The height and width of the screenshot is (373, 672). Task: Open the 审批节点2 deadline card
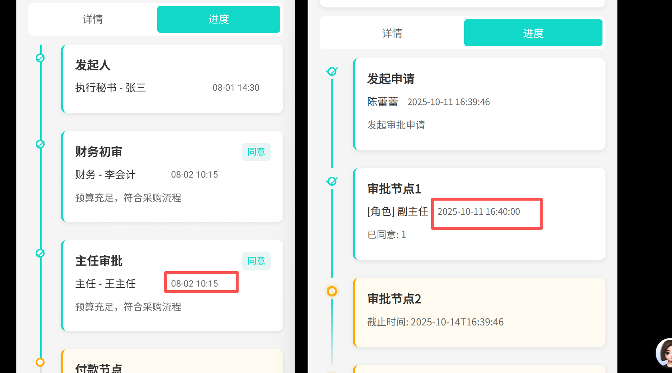(x=479, y=312)
